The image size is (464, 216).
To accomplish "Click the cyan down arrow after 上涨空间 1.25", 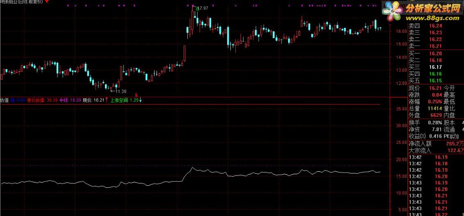I will pyautogui.click(x=141, y=100).
